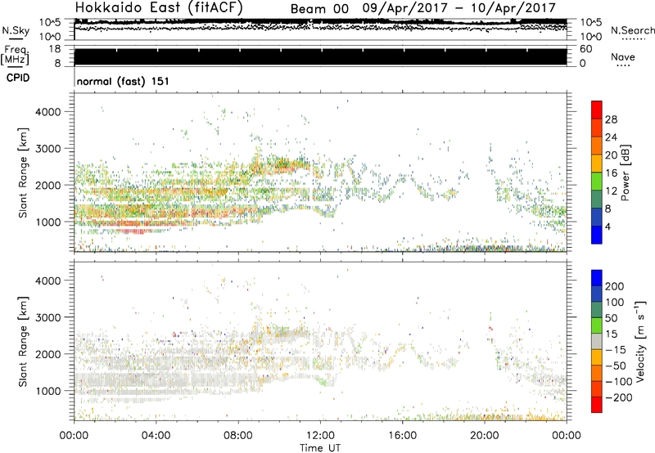Viewport: 655px width, 453px height.
Task: Click the 'N.Sky' noise legend label
Action: [16, 30]
